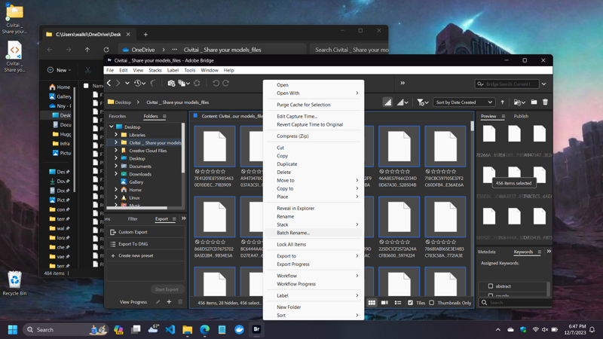Select Compress (Zip) in context menu
The image size is (603, 339).
[x=314, y=136]
